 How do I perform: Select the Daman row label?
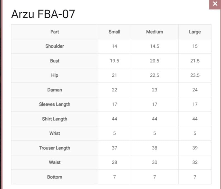tap(55, 90)
